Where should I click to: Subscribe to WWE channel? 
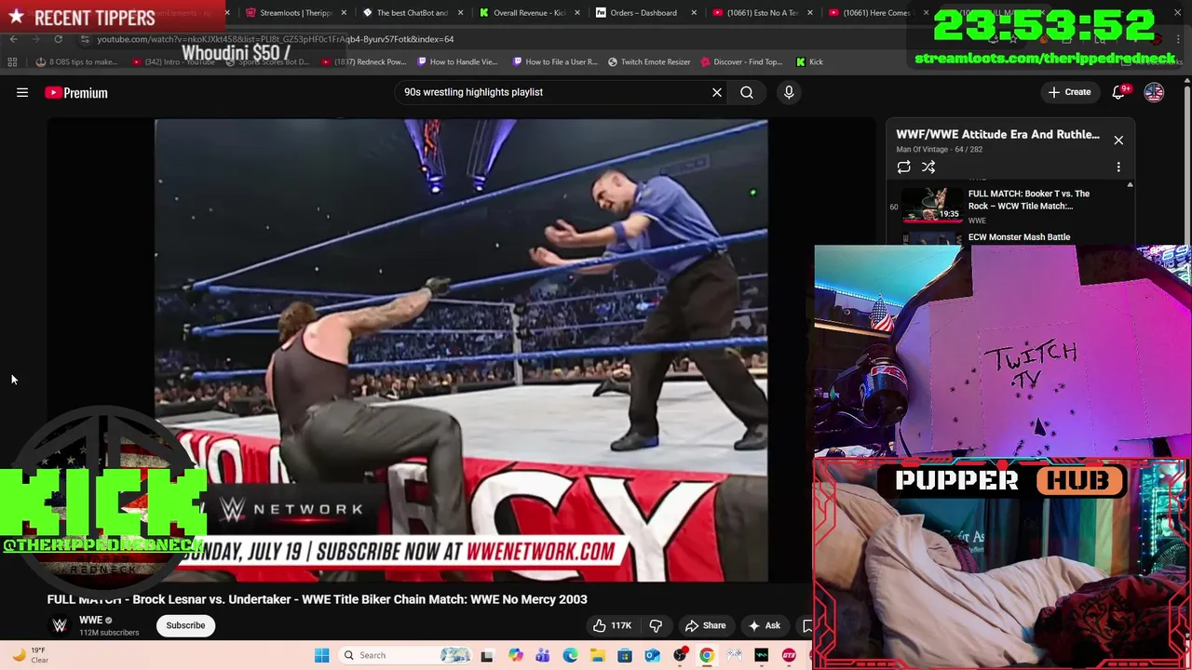point(185,625)
